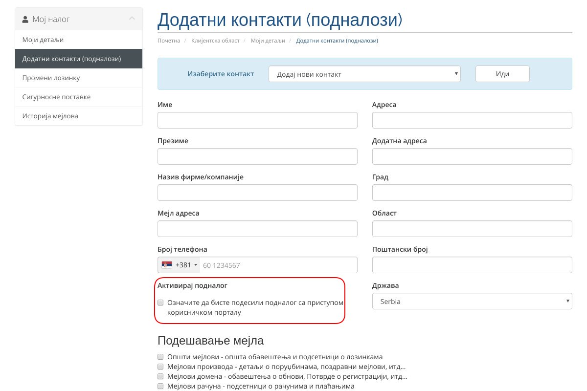Click the Иди button
The height and width of the screenshot is (391, 587).
502,74
